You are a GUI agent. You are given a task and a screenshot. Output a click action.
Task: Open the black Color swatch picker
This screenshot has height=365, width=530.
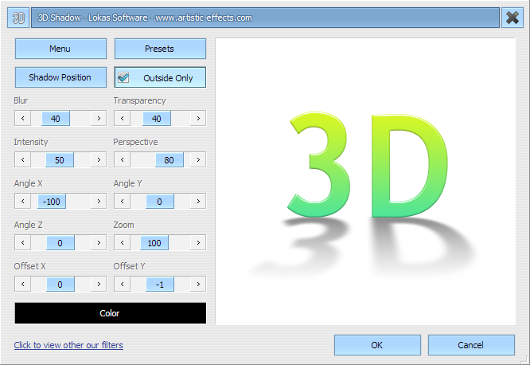tap(110, 313)
